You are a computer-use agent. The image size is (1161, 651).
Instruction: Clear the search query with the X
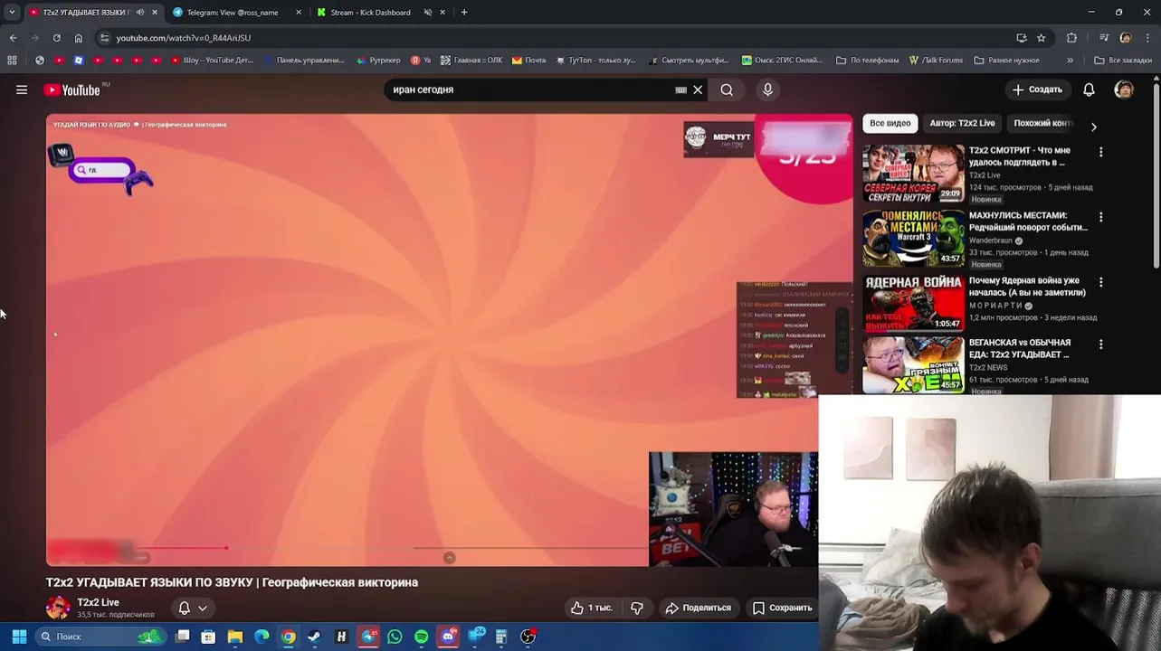pos(698,90)
